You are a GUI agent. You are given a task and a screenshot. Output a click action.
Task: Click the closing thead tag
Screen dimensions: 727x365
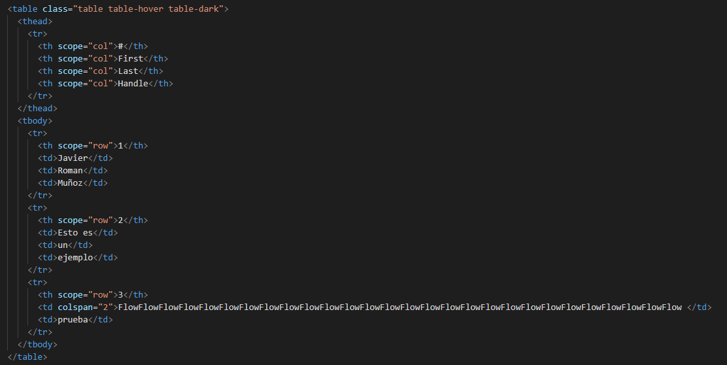pos(37,108)
